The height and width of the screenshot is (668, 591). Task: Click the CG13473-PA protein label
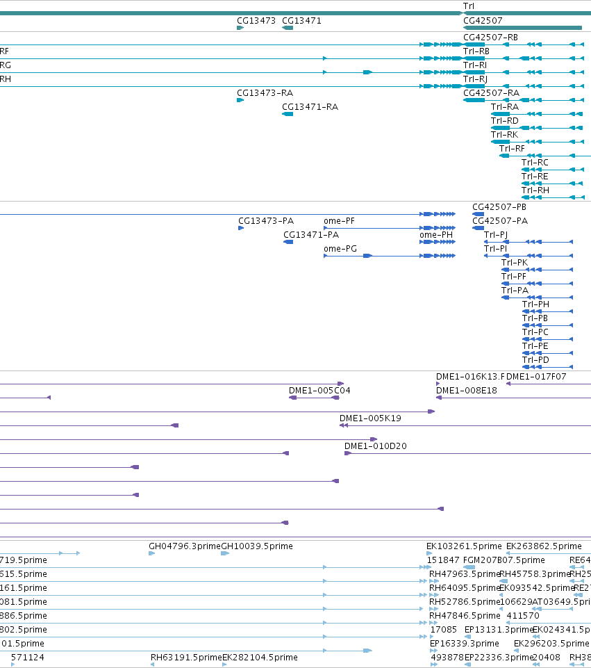(266, 221)
